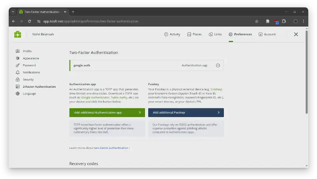Viewport: 317px width, 179px height.
Task: Open the Profile settings page
Action: pyautogui.click(x=27, y=51)
